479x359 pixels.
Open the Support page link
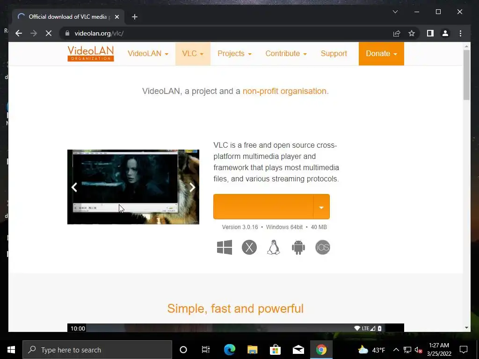[x=334, y=54]
